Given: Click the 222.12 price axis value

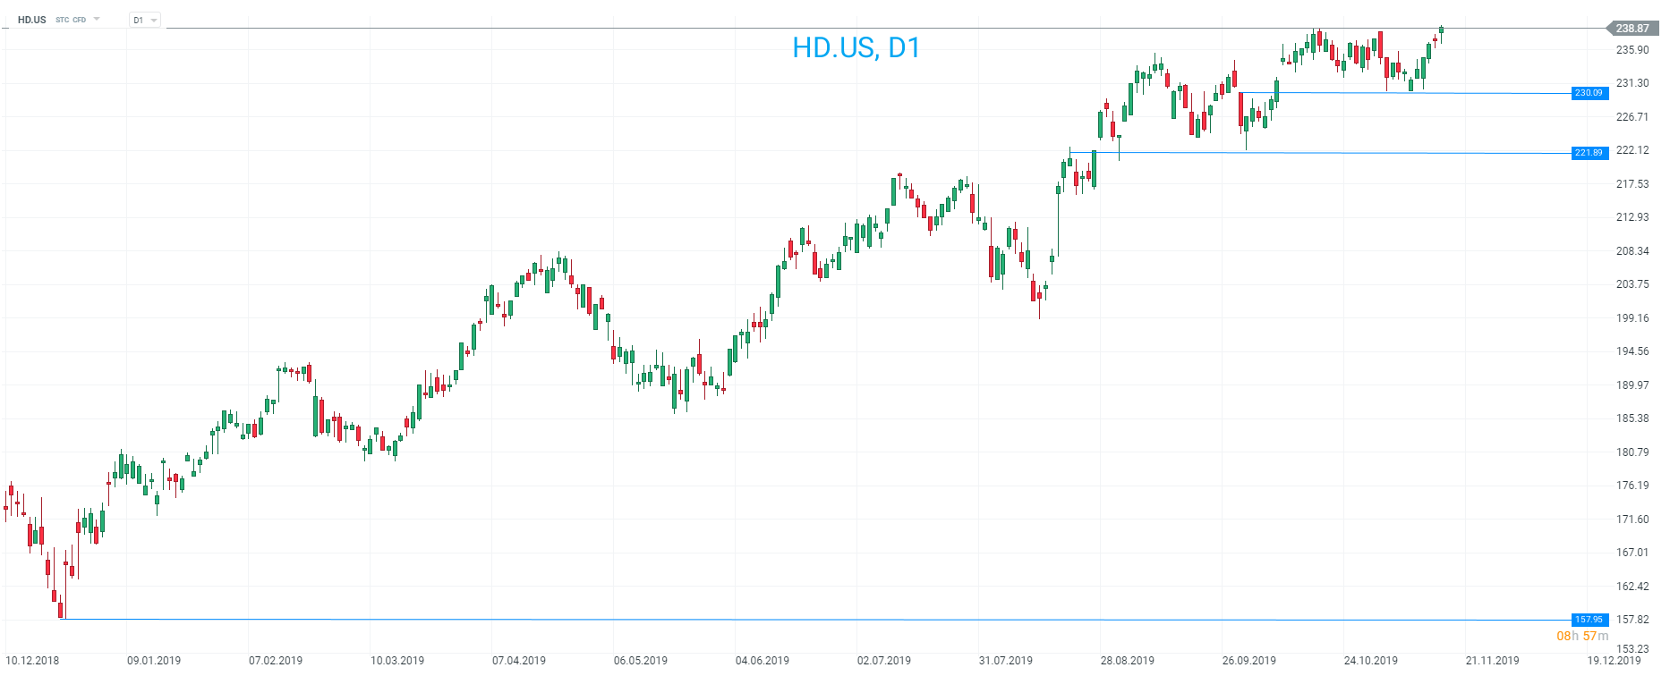Looking at the screenshot, I should point(1632,150).
